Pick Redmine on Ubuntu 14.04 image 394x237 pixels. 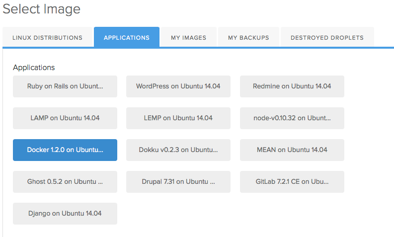pyautogui.click(x=292, y=86)
